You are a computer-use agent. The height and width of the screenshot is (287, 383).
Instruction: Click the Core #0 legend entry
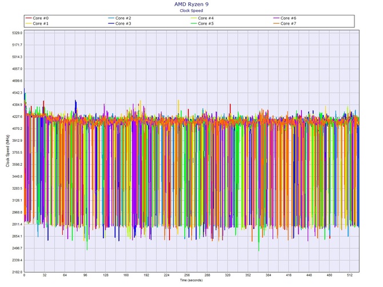click(x=37, y=18)
